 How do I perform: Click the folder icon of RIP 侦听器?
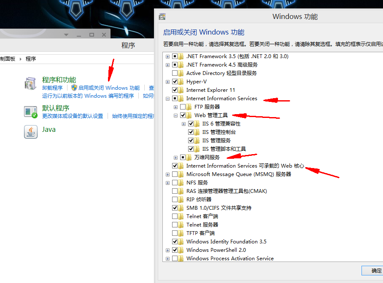coord(181,200)
